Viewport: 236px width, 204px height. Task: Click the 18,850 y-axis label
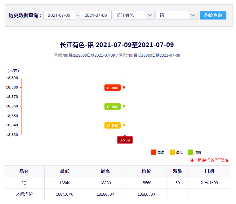12,116
